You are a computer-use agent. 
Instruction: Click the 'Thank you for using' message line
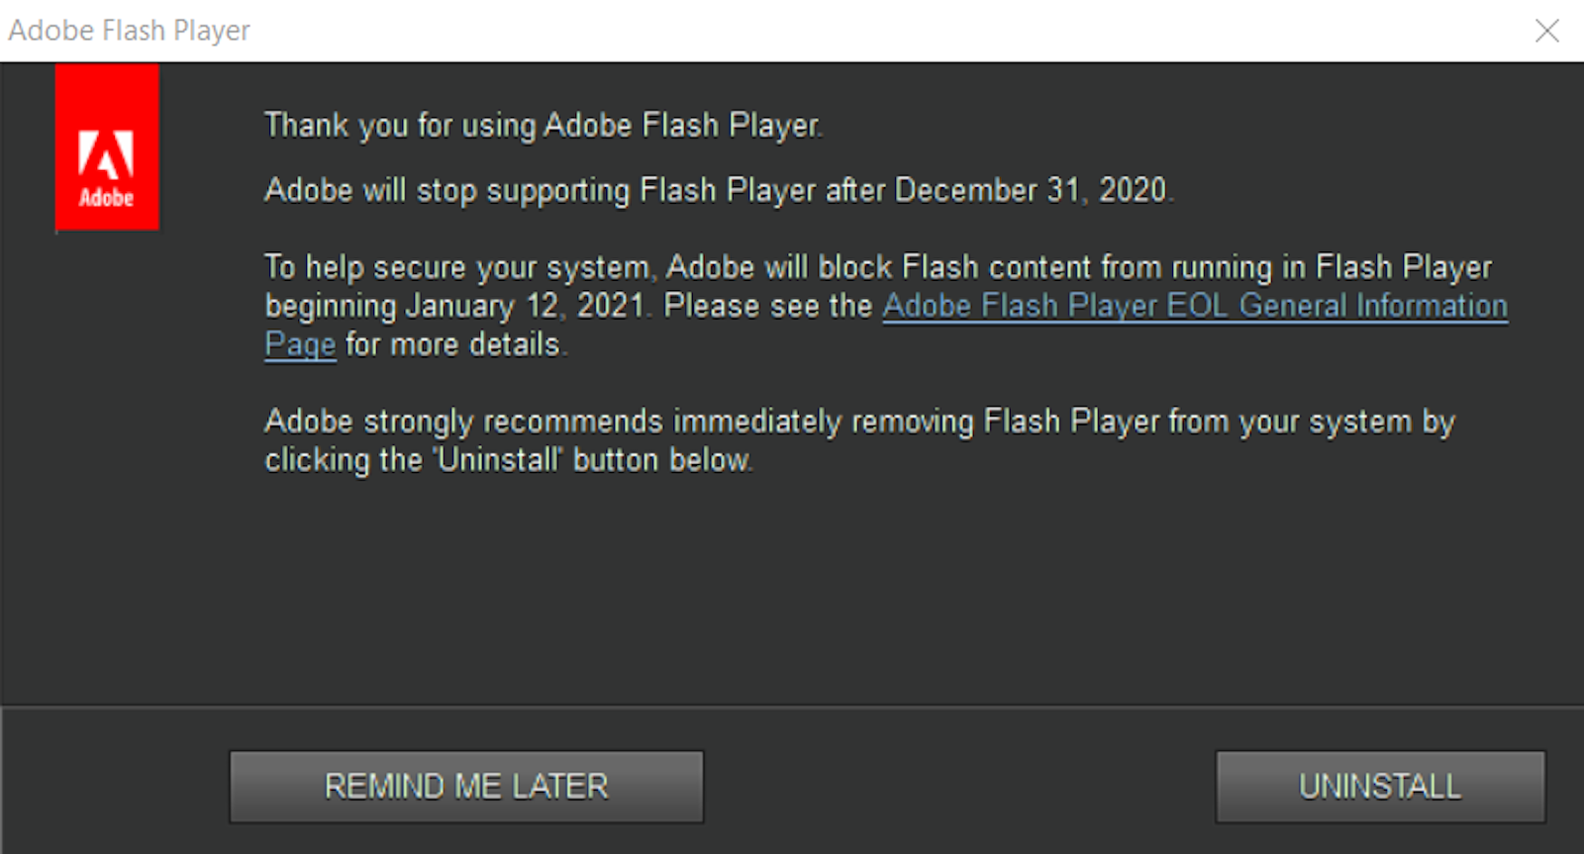[543, 126]
